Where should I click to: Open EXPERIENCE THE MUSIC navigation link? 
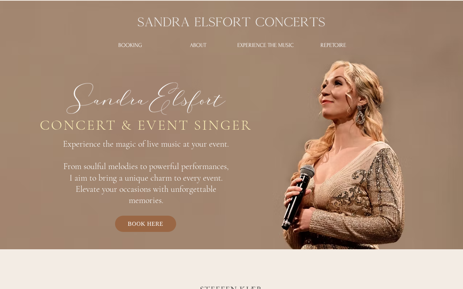pos(265,45)
